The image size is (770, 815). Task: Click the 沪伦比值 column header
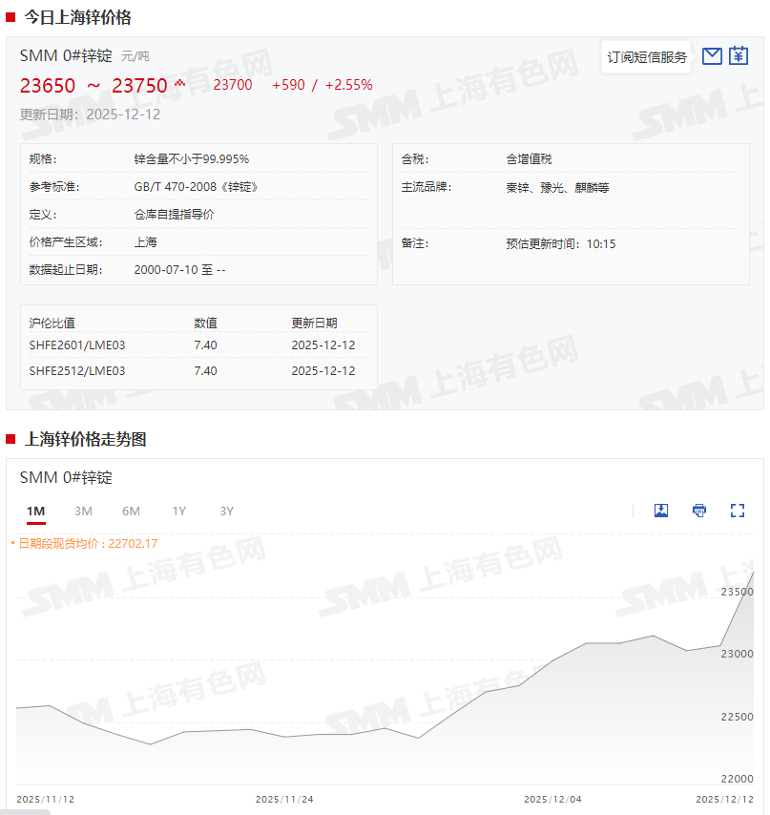tap(52, 323)
